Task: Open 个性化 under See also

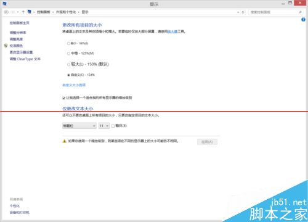Action: click(x=15, y=206)
